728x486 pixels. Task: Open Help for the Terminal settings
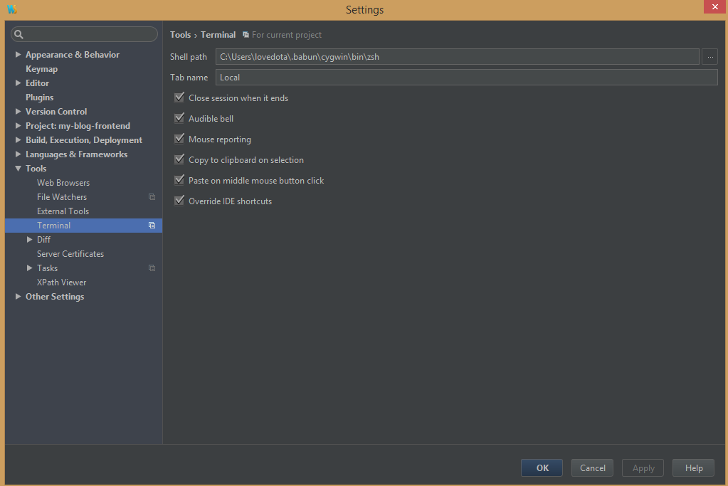pyautogui.click(x=692, y=467)
